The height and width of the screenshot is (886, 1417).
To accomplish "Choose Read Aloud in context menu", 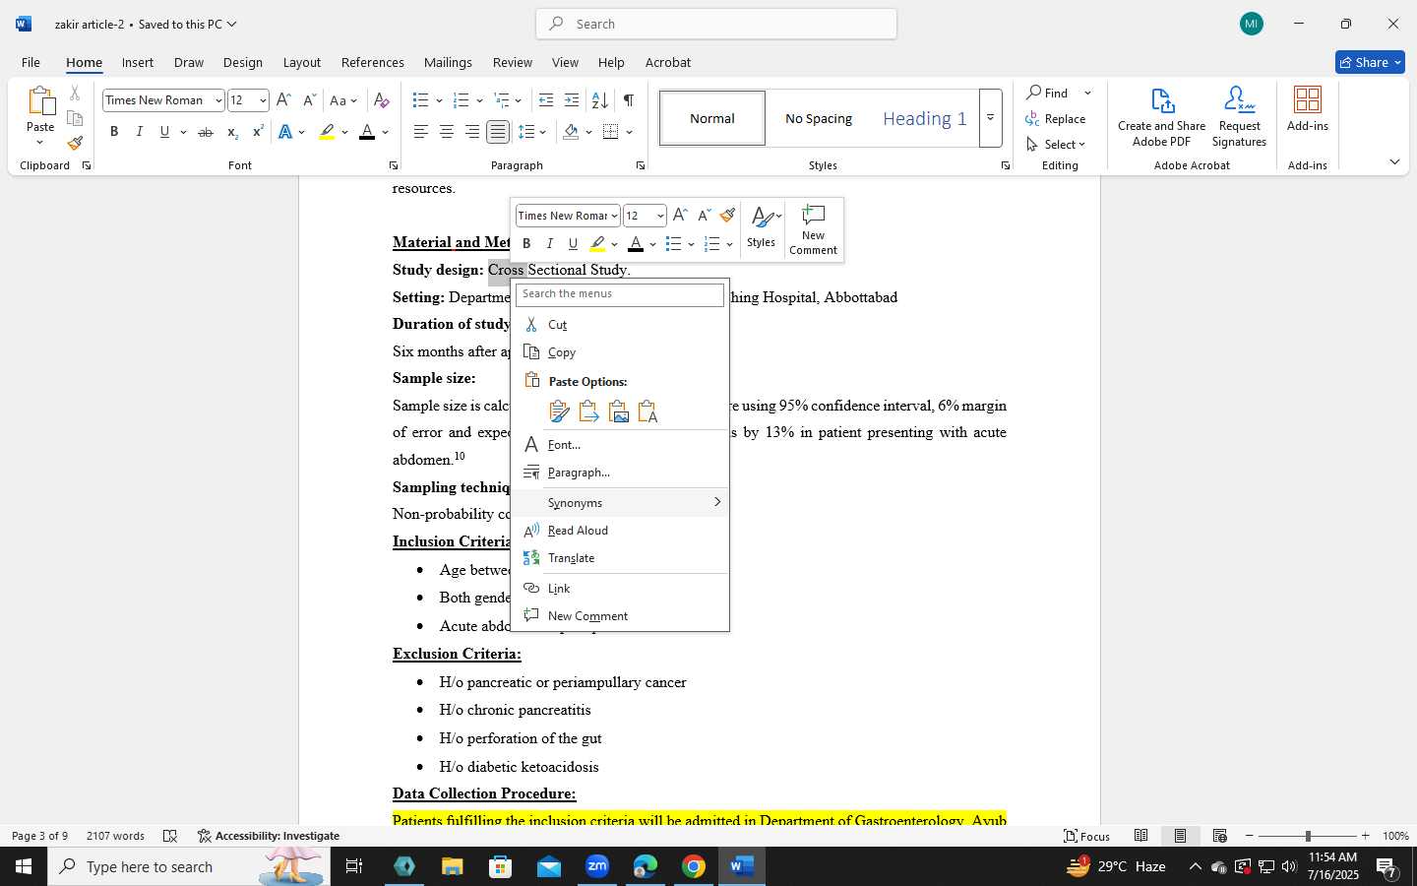I will [620, 531].
